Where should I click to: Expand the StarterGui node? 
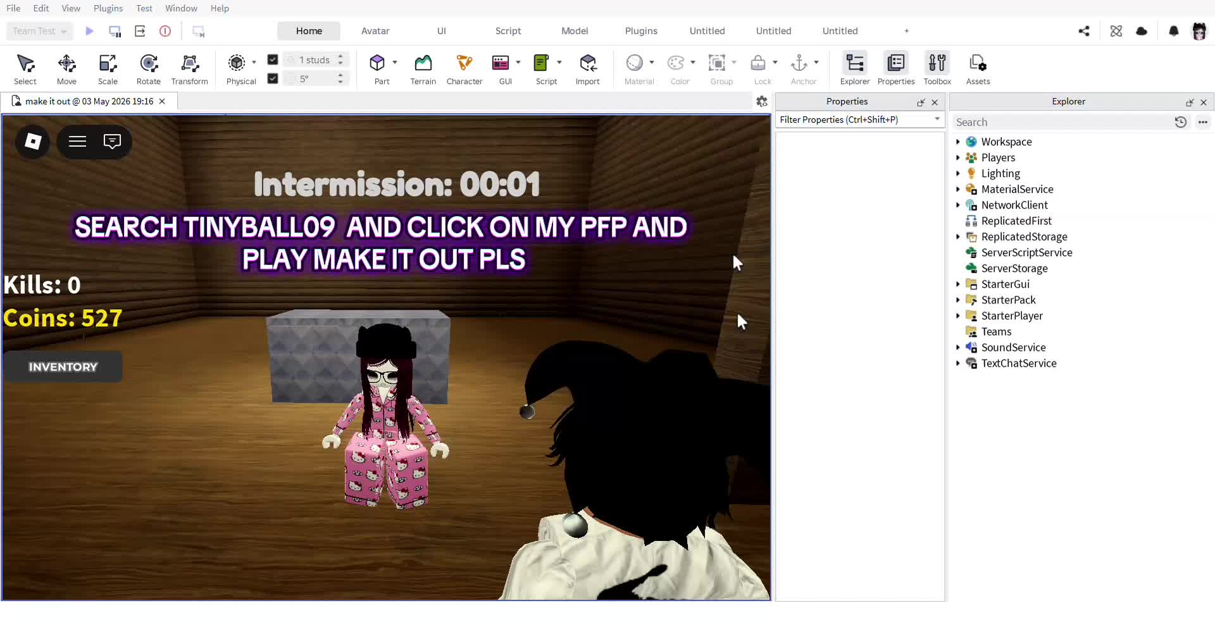pos(958,284)
